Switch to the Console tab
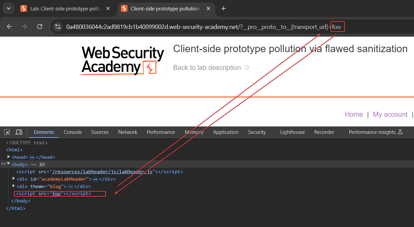 point(73,132)
